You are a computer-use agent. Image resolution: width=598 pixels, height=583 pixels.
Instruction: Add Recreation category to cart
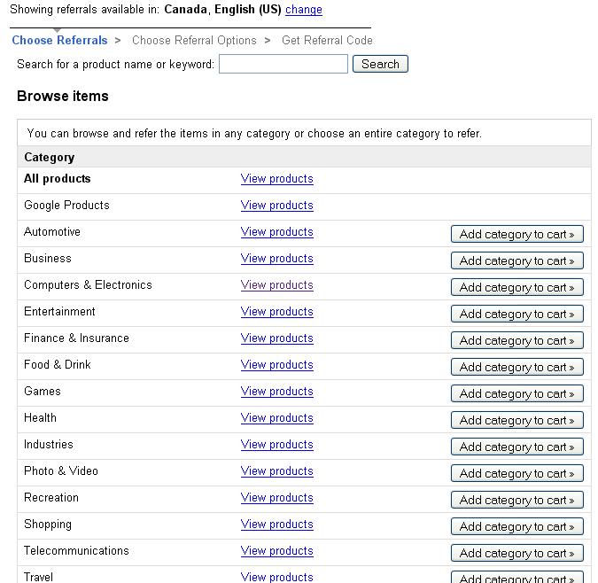point(517,500)
